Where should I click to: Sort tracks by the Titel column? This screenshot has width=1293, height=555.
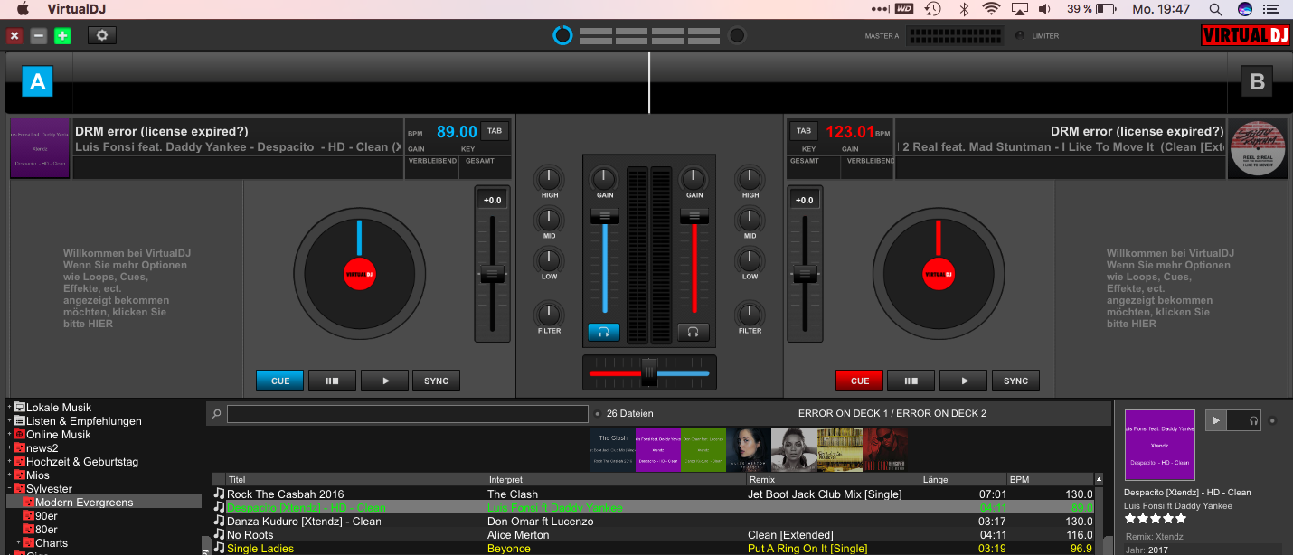(x=354, y=479)
